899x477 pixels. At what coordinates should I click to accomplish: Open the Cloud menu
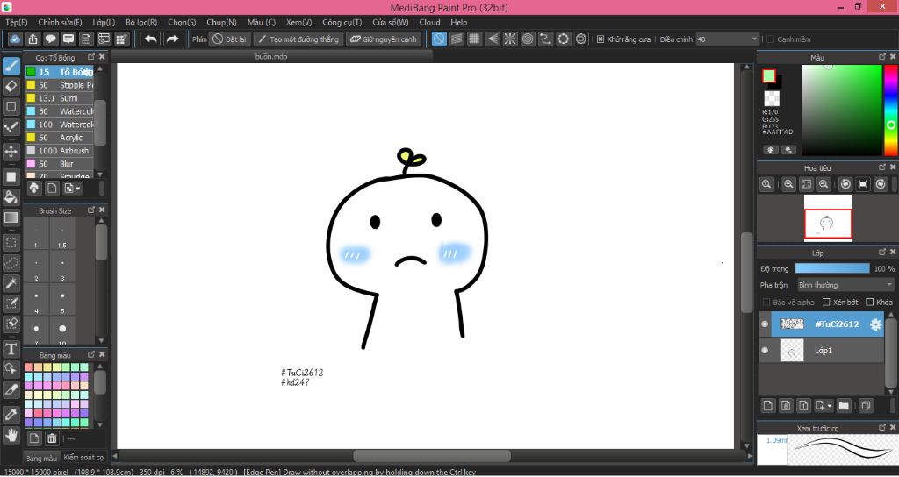(x=429, y=22)
